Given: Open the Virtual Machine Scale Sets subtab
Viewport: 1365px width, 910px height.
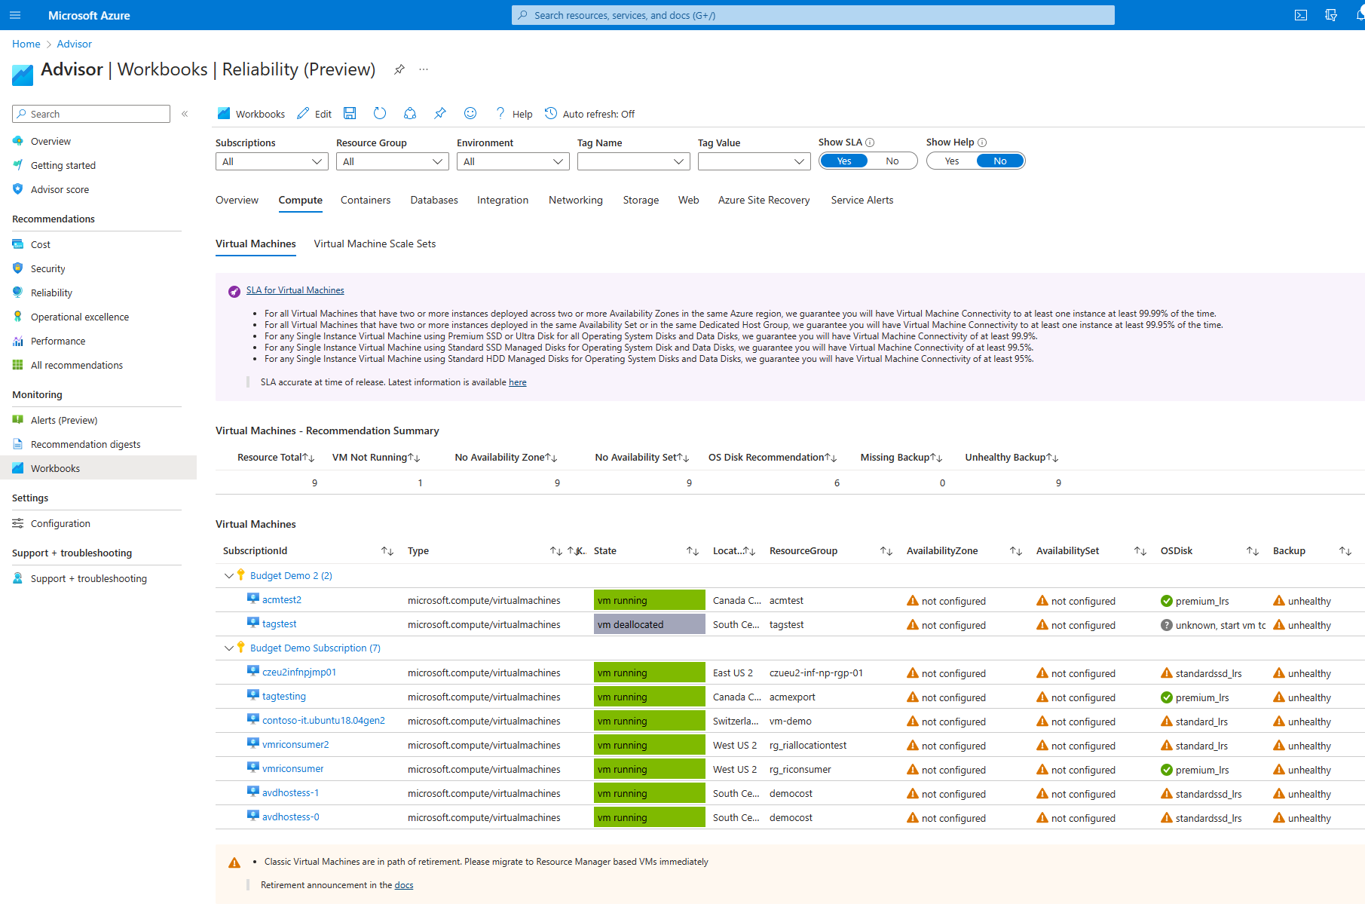Looking at the screenshot, I should point(375,244).
